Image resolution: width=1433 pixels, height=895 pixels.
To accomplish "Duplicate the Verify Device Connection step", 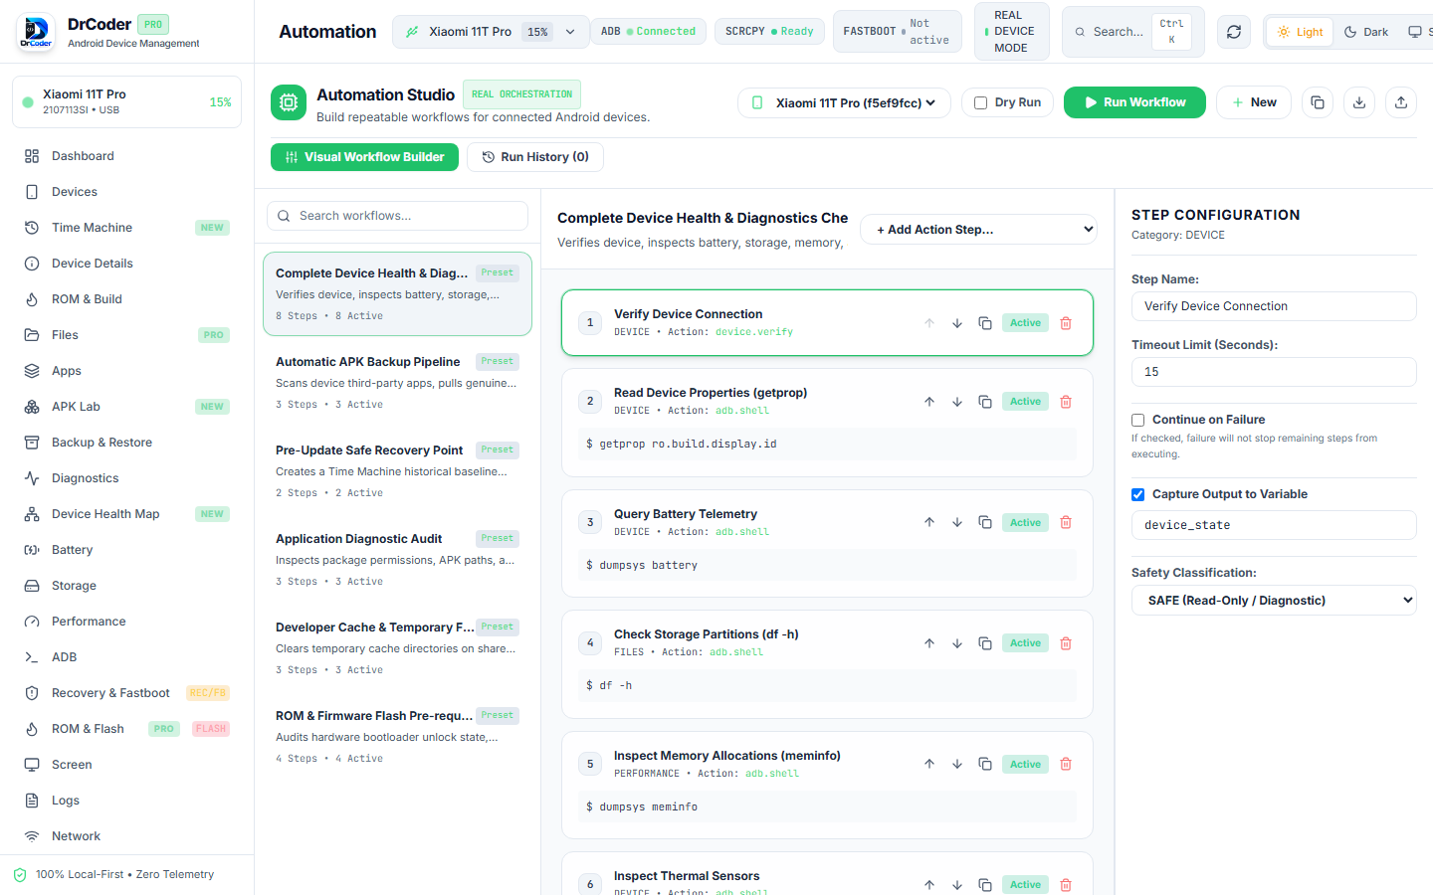I will pyautogui.click(x=985, y=323).
